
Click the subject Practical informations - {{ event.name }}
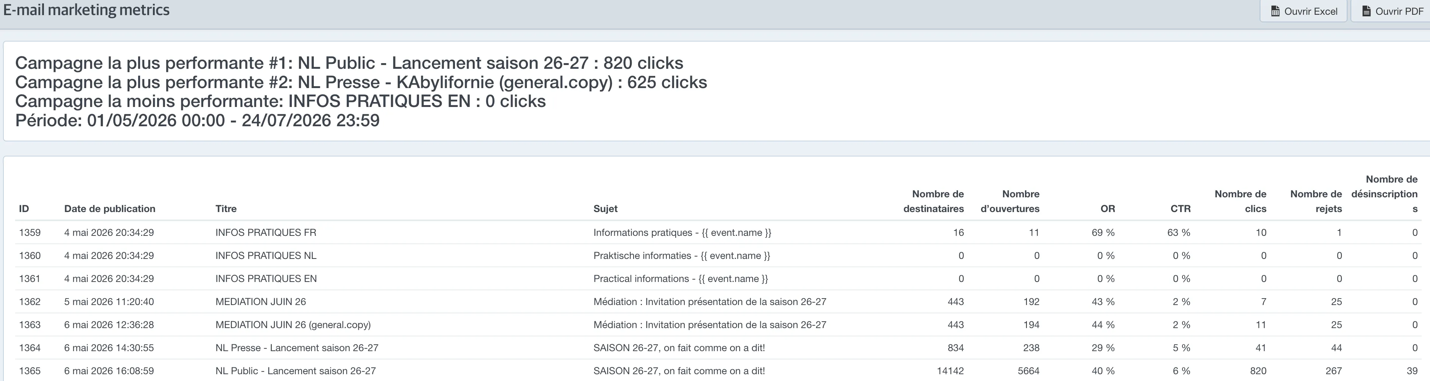click(681, 279)
